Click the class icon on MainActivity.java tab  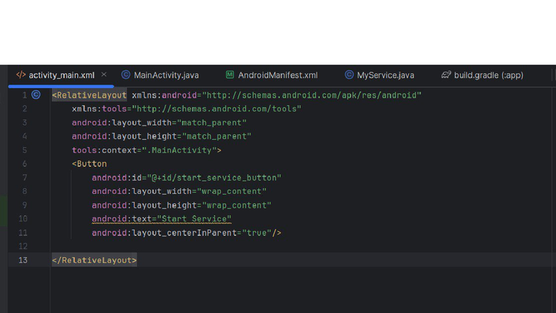126,75
